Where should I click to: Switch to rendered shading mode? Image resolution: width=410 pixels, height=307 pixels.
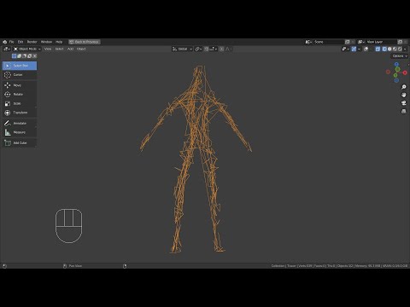tap(400, 49)
